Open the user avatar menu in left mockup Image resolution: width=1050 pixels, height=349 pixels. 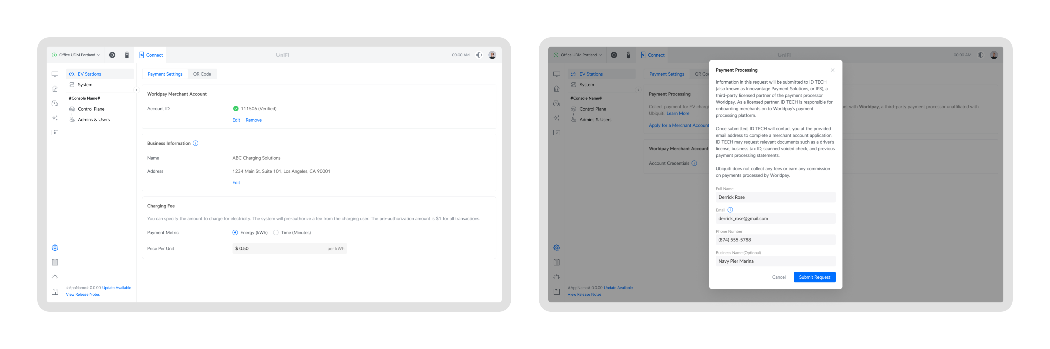pyautogui.click(x=492, y=55)
